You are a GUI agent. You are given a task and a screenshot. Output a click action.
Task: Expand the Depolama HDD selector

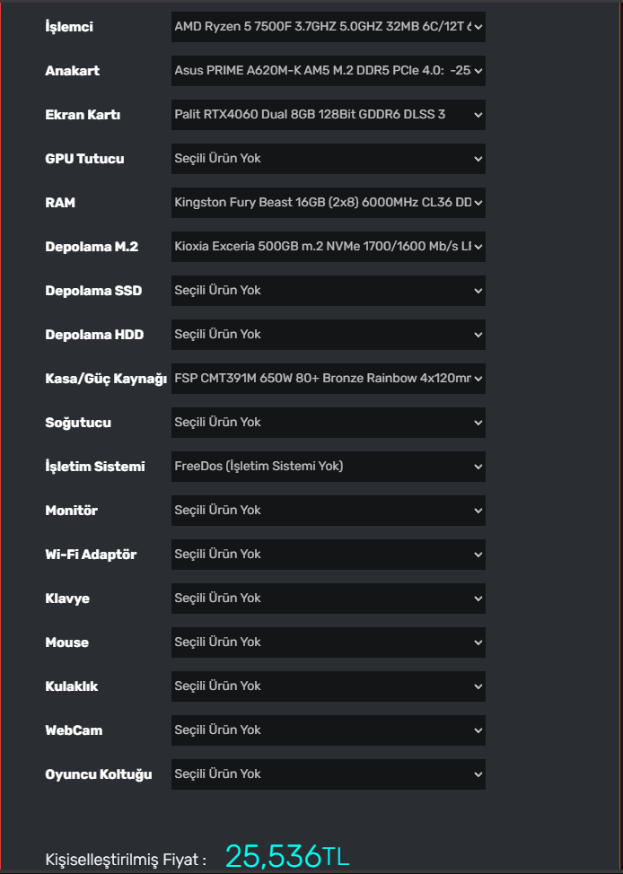pos(328,335)
